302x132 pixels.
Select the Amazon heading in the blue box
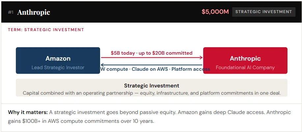[58, 59]
